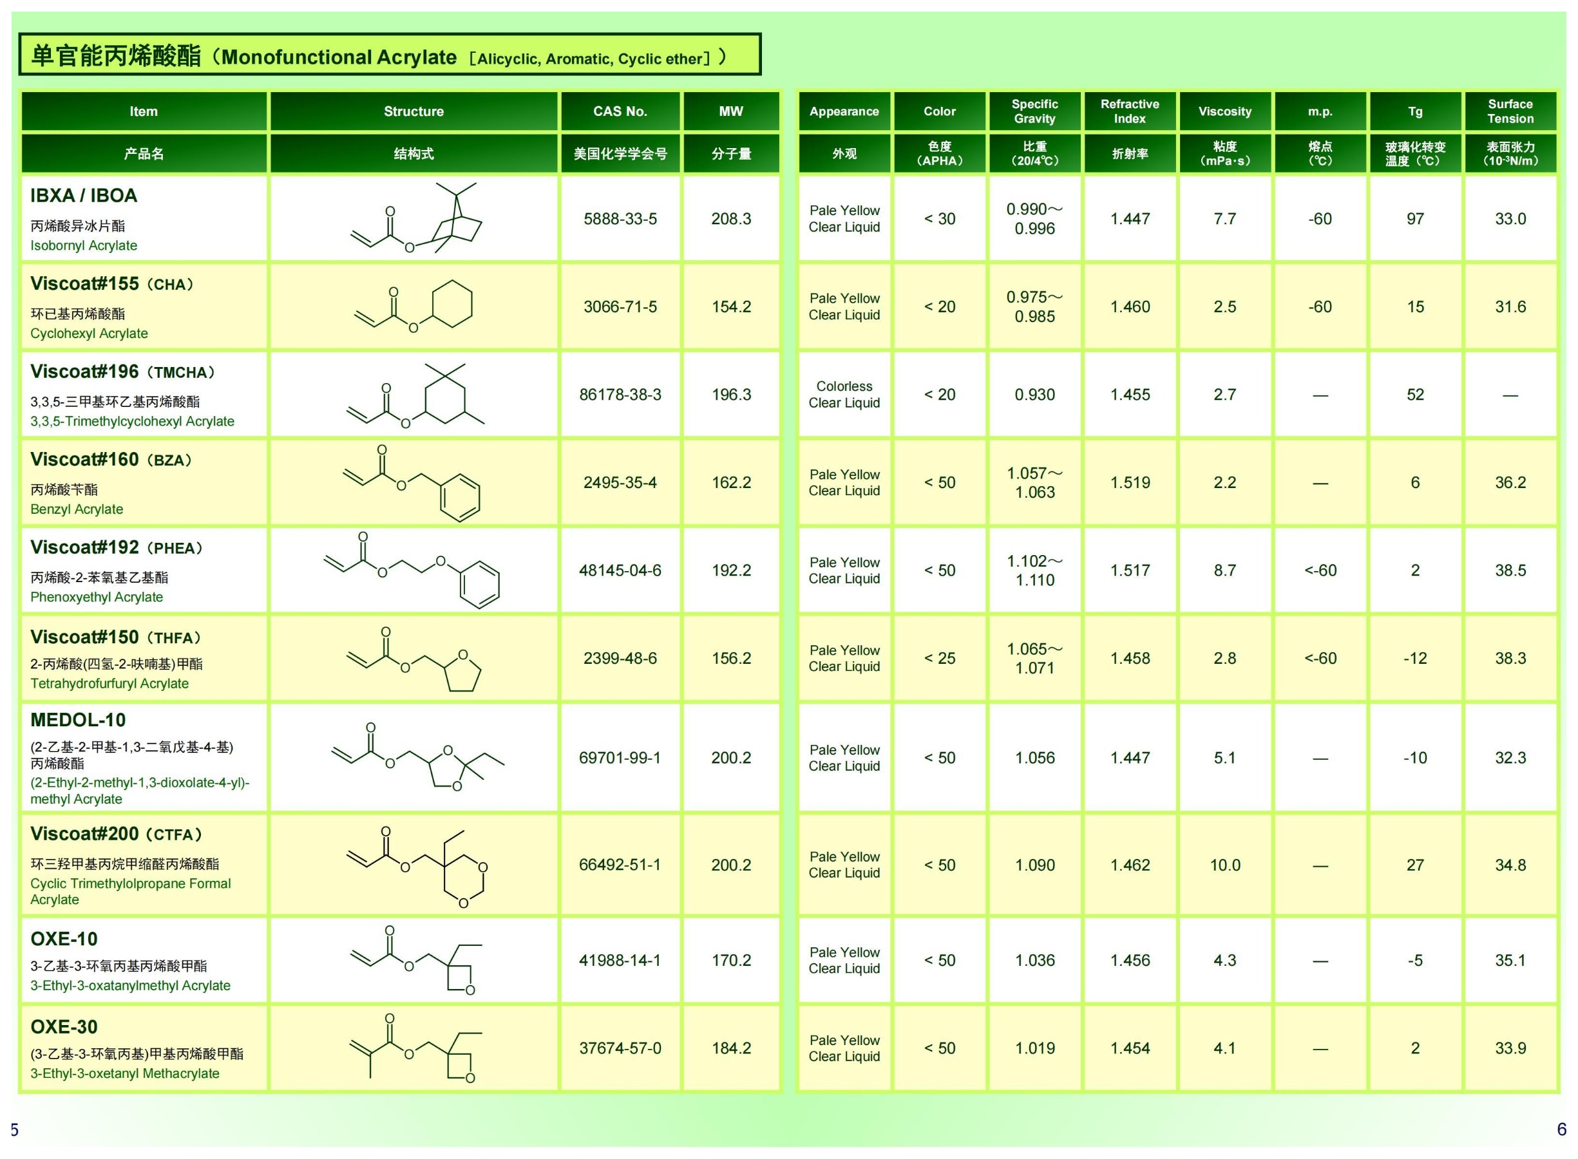The width and height of the screenshot is (1578, 1159).
Task: Click the Viscosity column header
Action: [x=1225, y=111]
